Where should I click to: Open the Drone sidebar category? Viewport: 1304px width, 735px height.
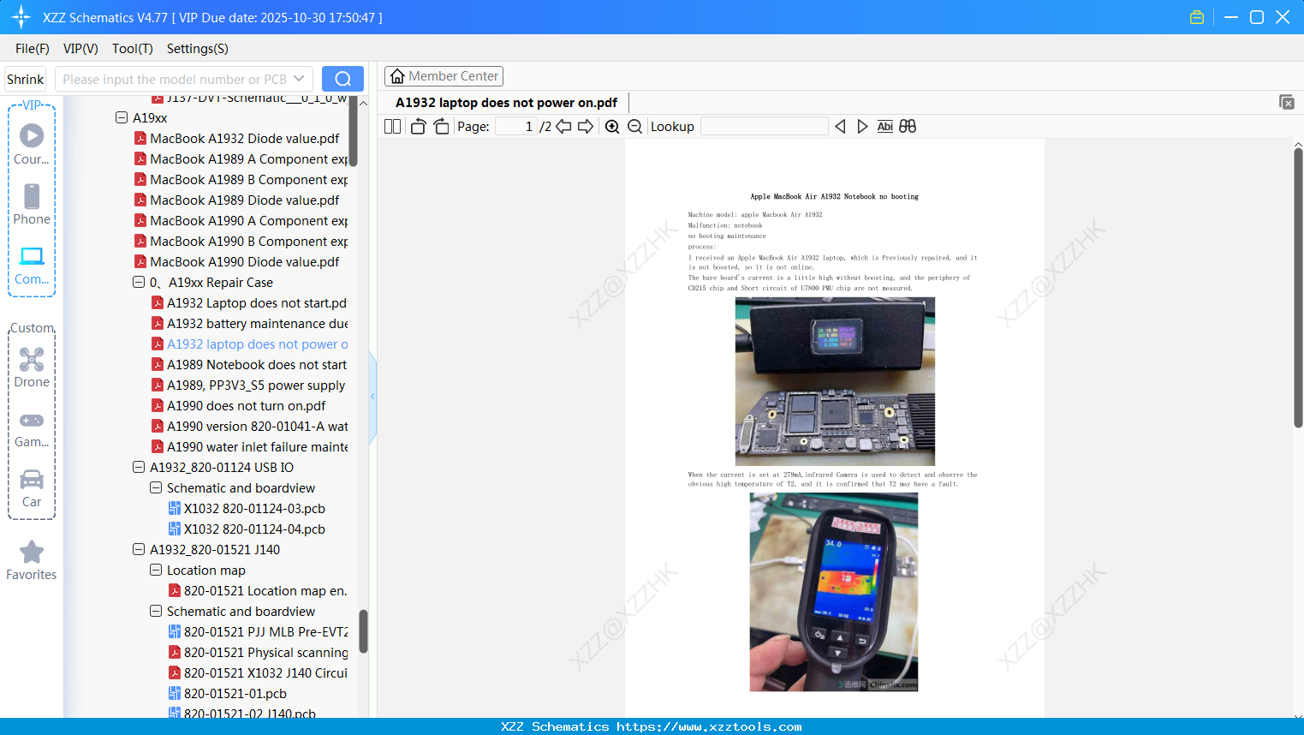coord(32,367)
